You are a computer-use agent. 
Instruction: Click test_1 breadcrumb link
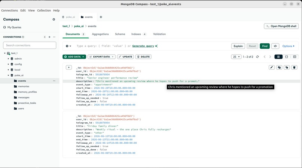(66, 26)
